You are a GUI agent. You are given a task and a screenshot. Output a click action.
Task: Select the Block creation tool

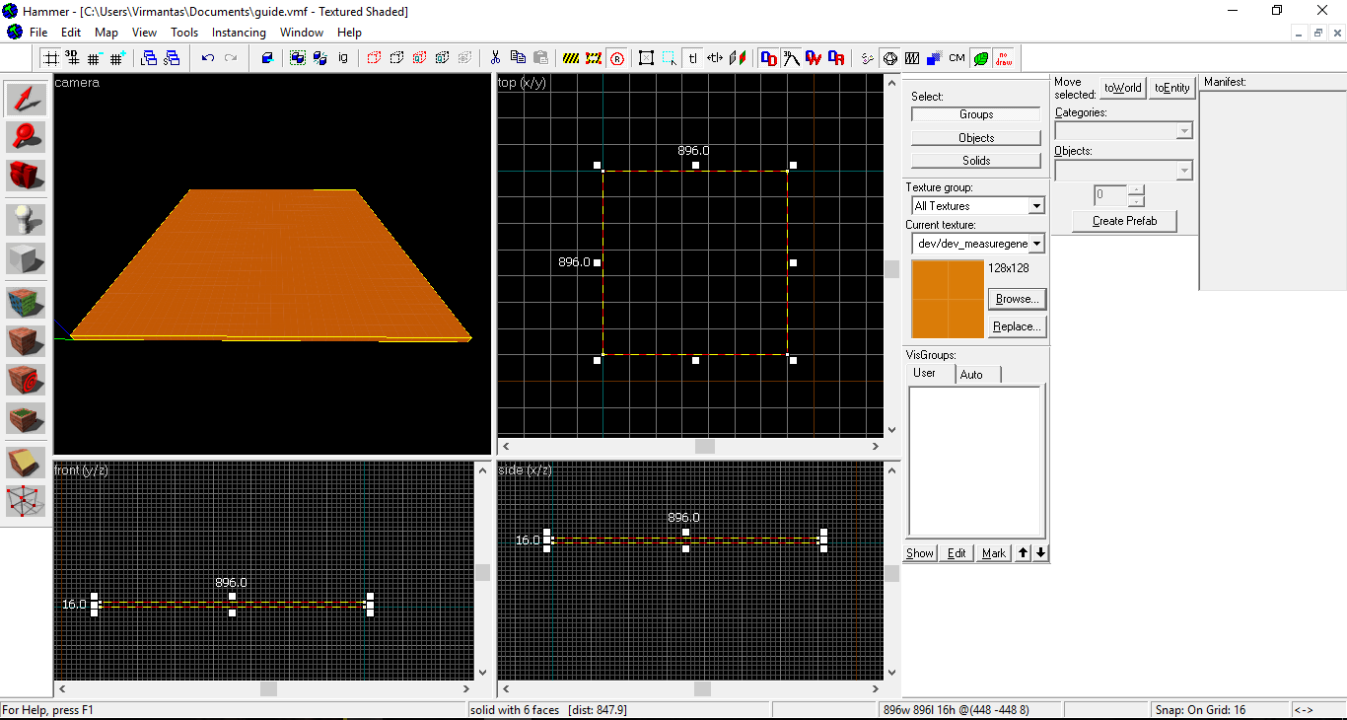(x=26, y=258)
